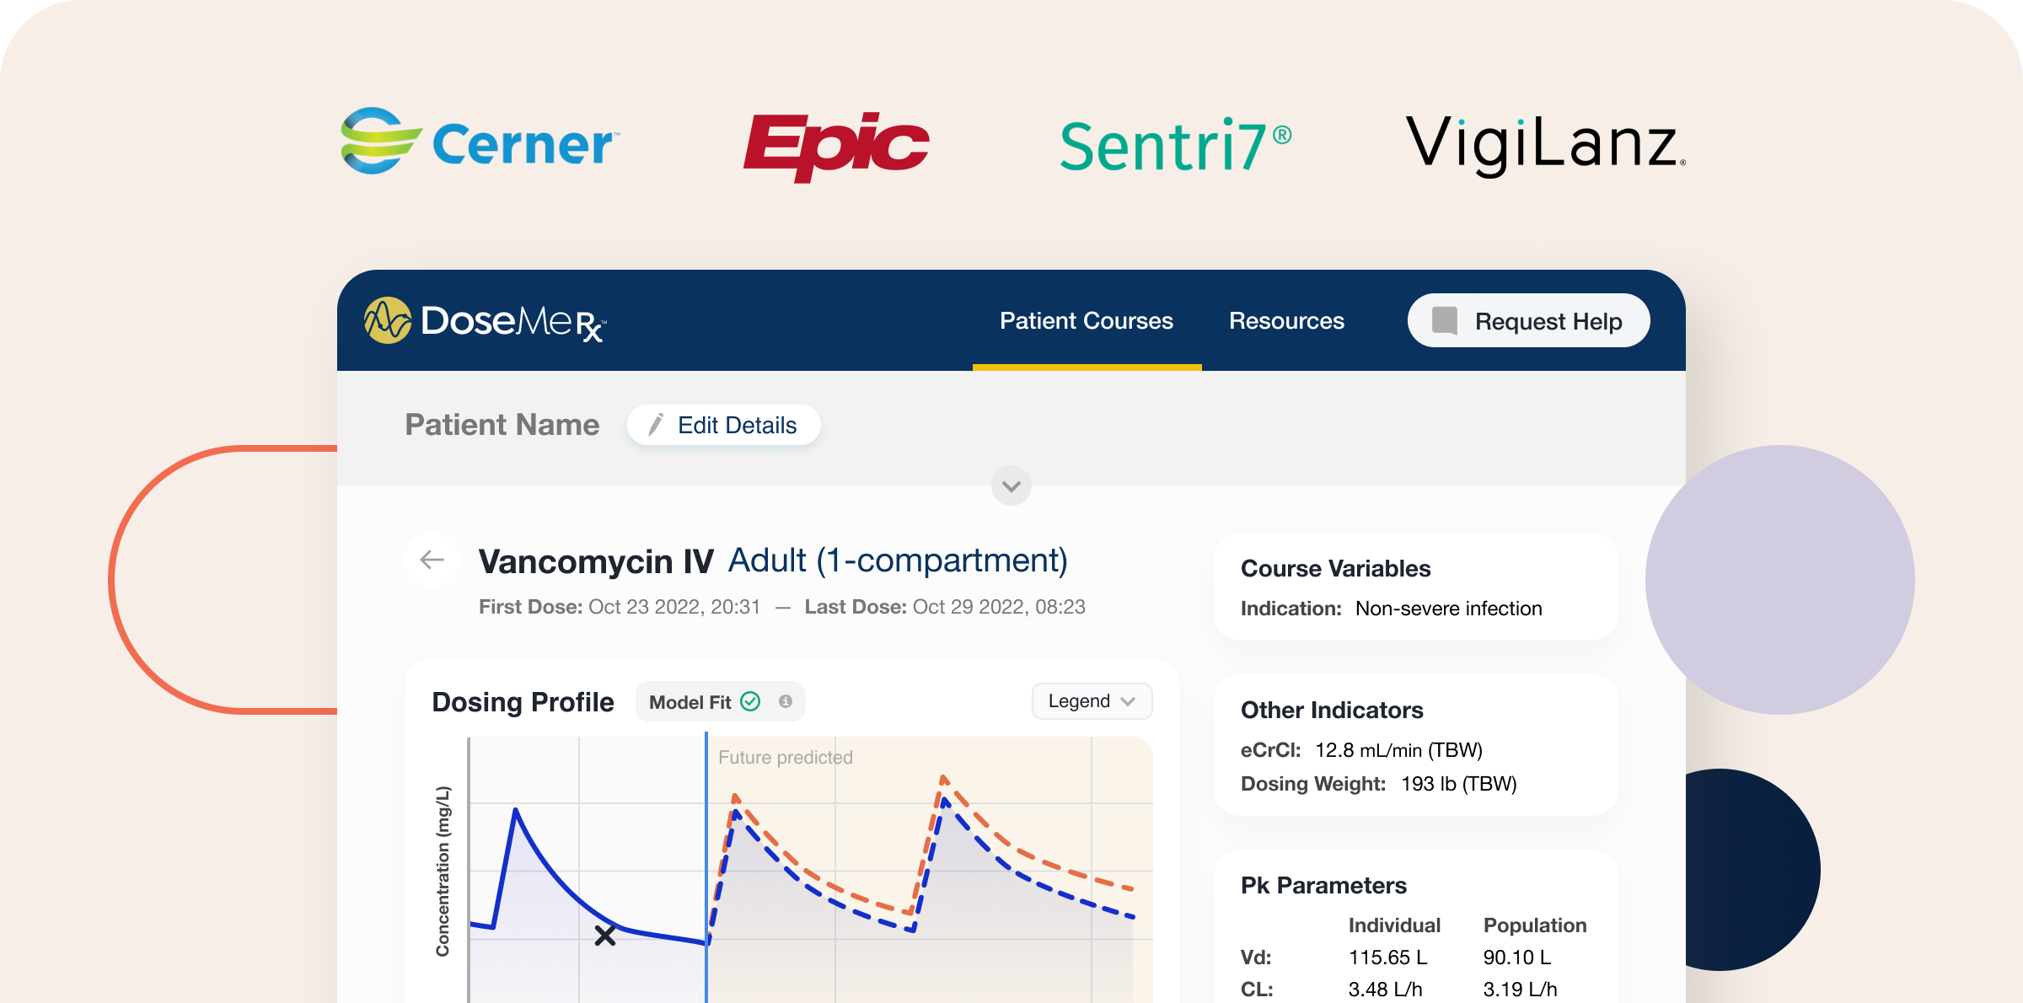The image size is (2023, 1003).
Task: Open the Resources tab
Action: [1286, 321]
